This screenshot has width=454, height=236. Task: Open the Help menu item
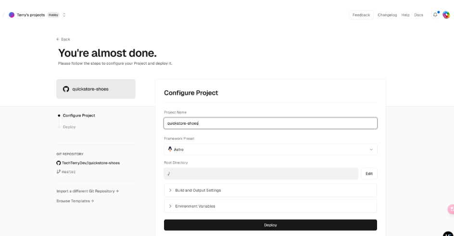tap(405, 15)
